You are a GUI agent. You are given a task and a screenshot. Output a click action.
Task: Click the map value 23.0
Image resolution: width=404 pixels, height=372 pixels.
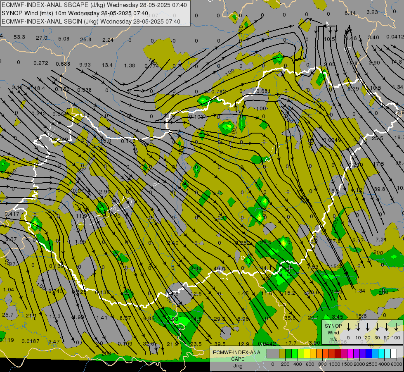pyautogui.click(x=266, y=242)
